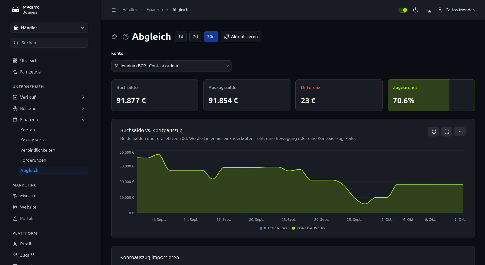Open chart options chevron dropdown
The height and width of the screenshot is (265, 485).
[460, 132]
